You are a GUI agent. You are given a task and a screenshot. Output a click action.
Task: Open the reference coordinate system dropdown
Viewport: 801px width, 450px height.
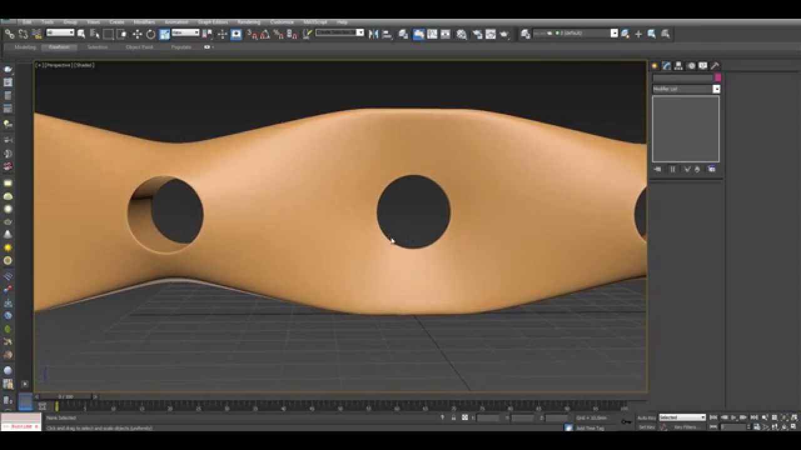coord(186,33)
